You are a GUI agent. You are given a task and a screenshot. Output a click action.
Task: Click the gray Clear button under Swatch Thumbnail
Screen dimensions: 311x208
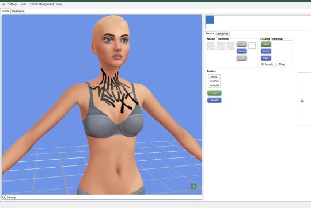click(241, 58)
